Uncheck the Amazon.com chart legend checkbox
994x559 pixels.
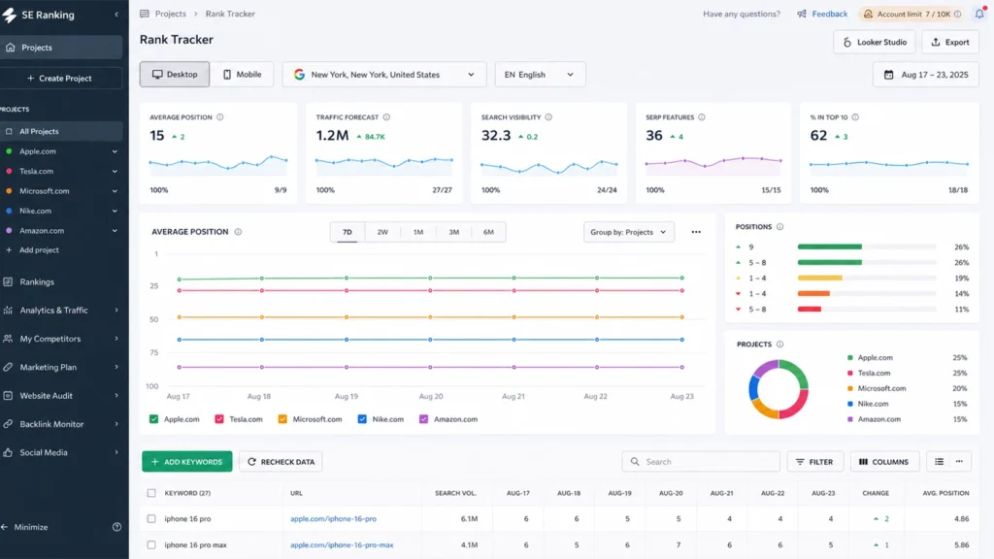tap(423, 419)
